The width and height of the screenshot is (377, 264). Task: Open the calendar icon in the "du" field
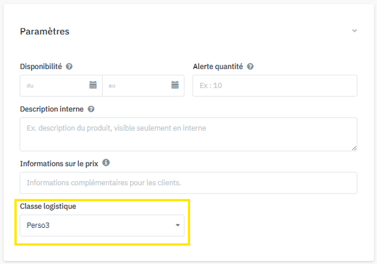(x=93, y=85)
